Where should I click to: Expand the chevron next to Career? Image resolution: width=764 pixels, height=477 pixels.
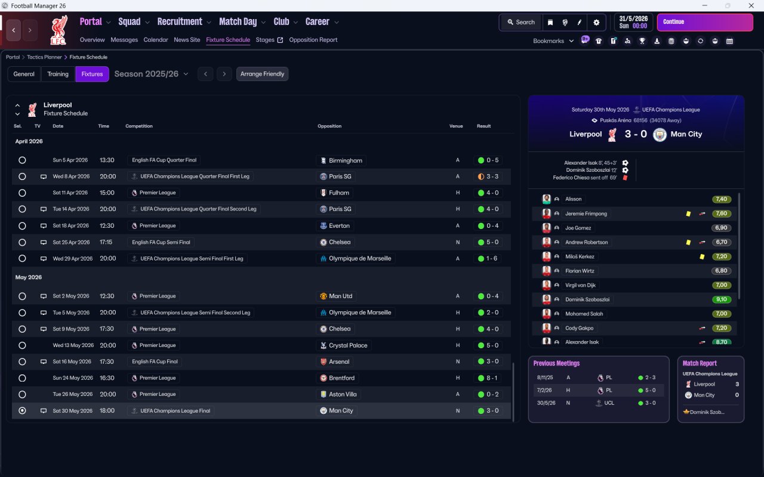[336, 22]
